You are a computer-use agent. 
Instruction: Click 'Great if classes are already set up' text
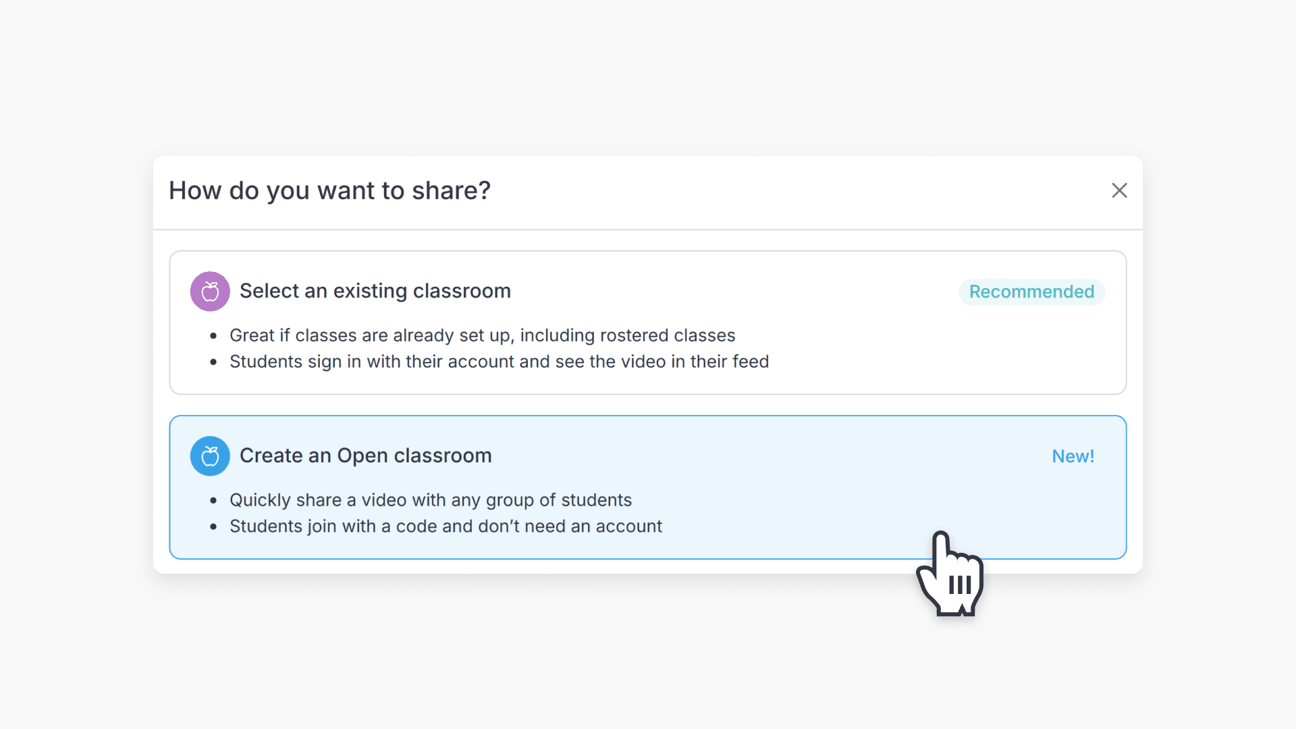point(482,335)
